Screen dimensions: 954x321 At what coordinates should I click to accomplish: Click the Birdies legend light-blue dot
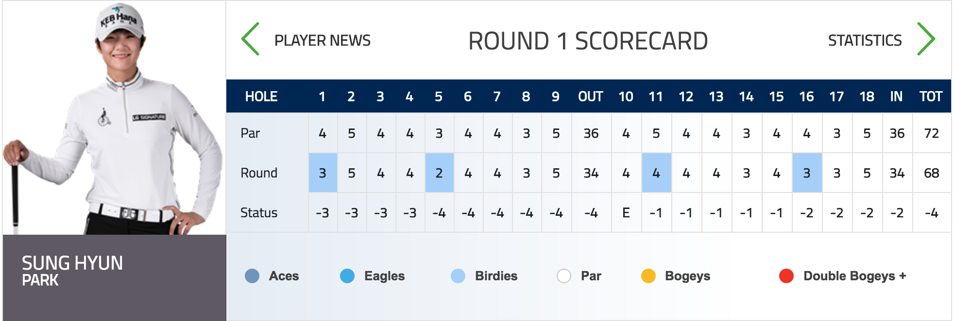458,276
